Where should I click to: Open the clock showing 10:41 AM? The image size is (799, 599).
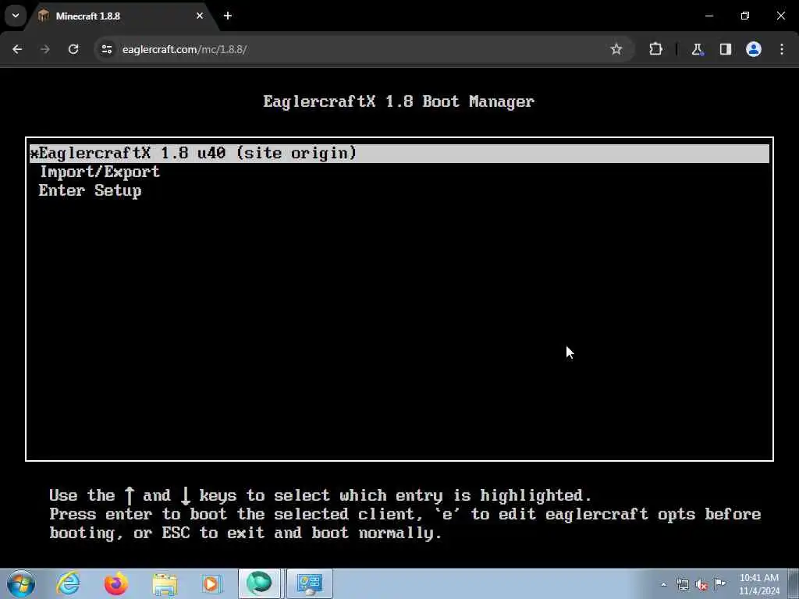[759, 584]
